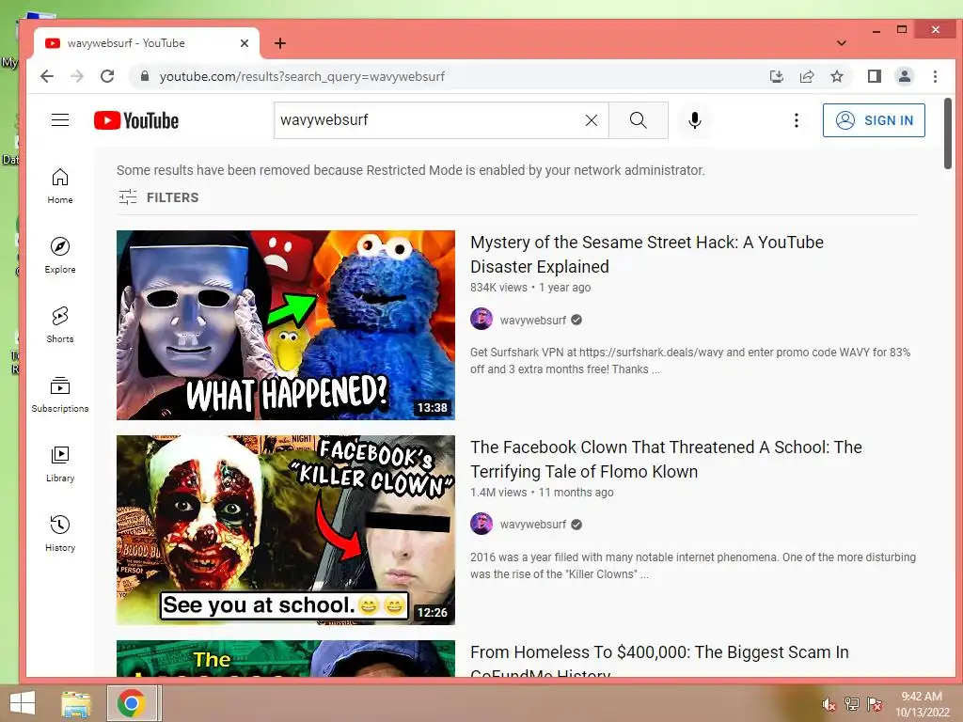Clear the search box with the X icon

pos(592,120)
